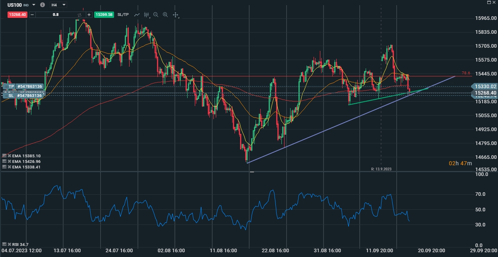Increase trade volume with the plus button
The width and height of the screenshot is (498, 257).
coord(89,15)
